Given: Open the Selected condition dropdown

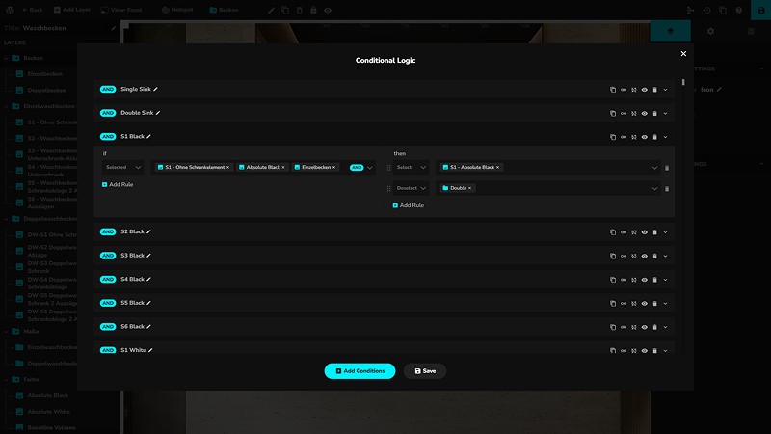Looking at the screenshot, I should point(123,167).
